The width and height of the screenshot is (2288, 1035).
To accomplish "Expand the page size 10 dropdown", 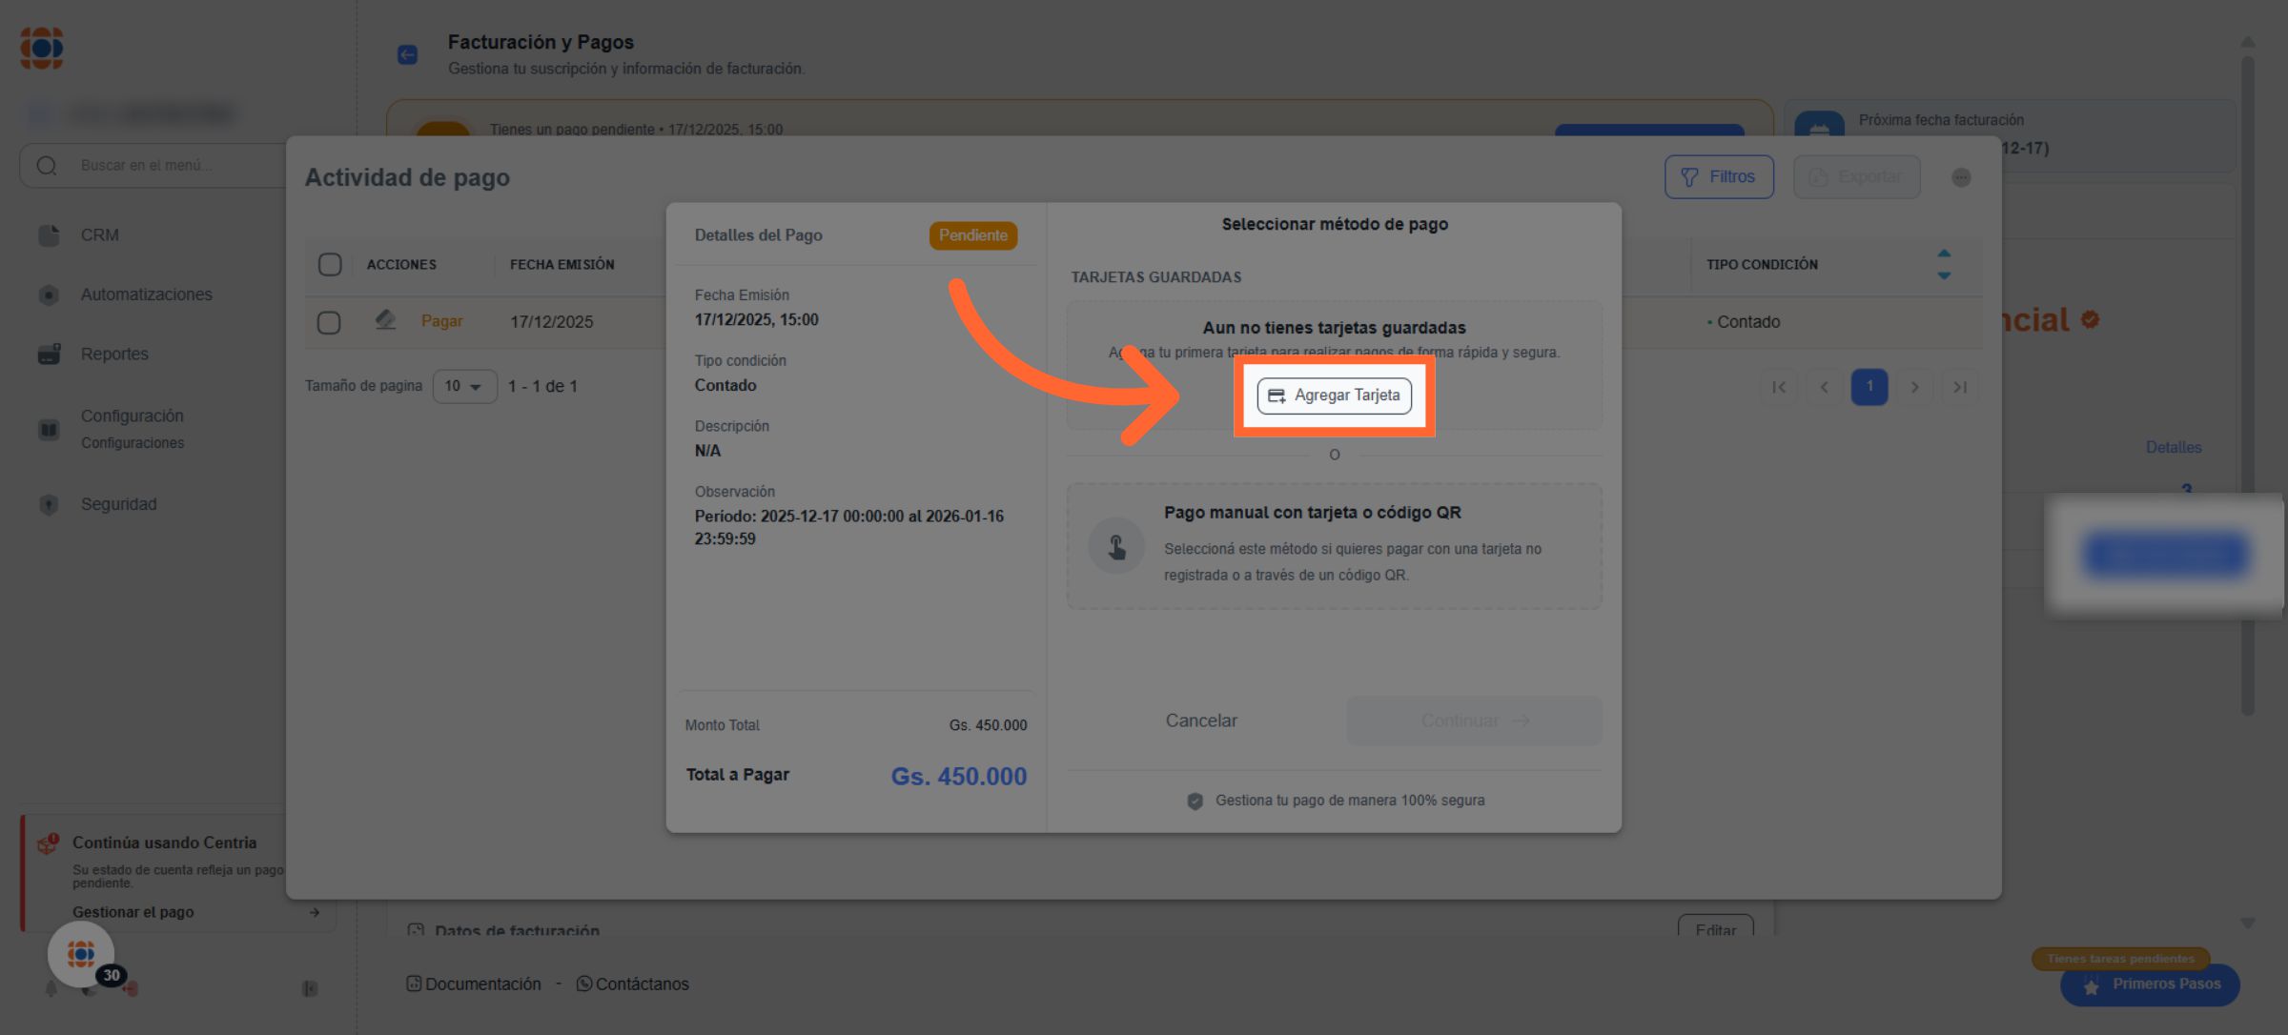I will (x=464, y=386).
